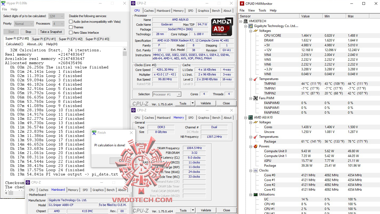The image size is (380, 214).
Task: Click the CPU-Z icon in Memory window title
Action: pos(133,110)
